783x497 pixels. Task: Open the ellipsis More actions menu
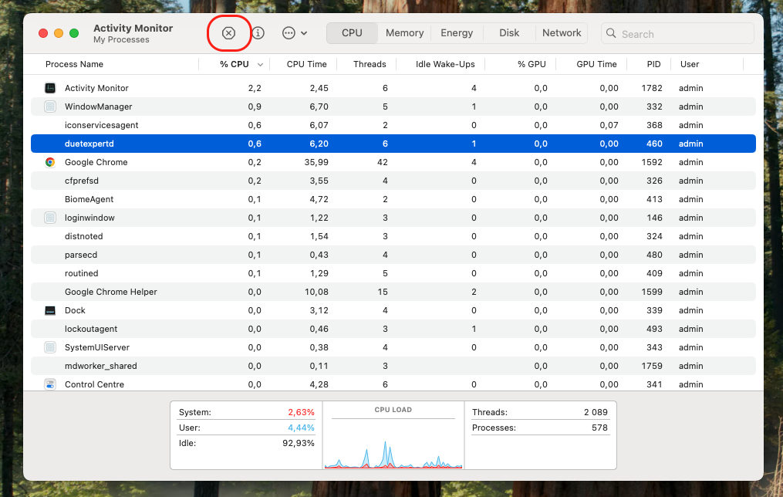pos(295,33)
